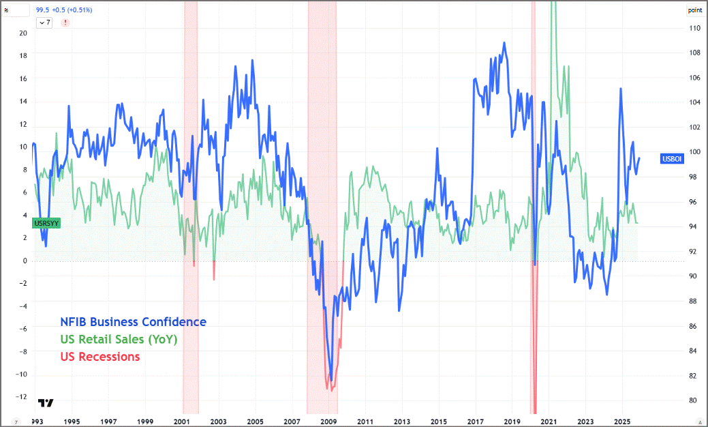
Task: Click the red exclamation warning icon
Action: [65, 23]
